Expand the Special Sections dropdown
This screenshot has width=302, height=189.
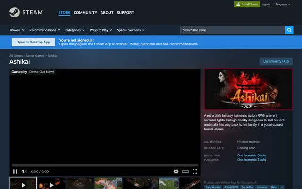click(131, 30)
